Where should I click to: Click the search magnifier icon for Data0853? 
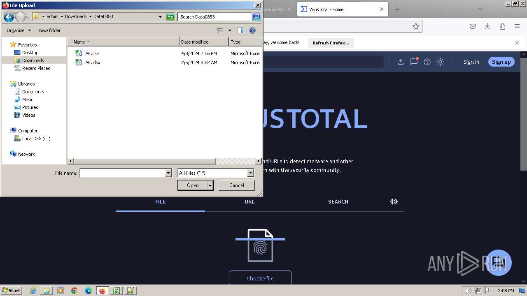(x=257, y=17)
